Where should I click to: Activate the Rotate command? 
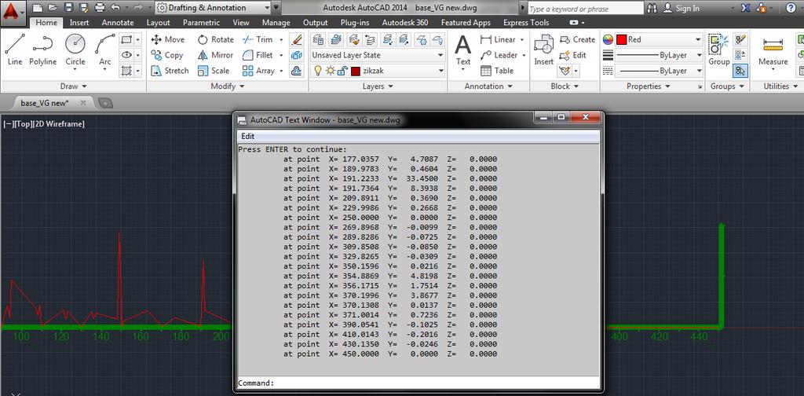[216, 39]
